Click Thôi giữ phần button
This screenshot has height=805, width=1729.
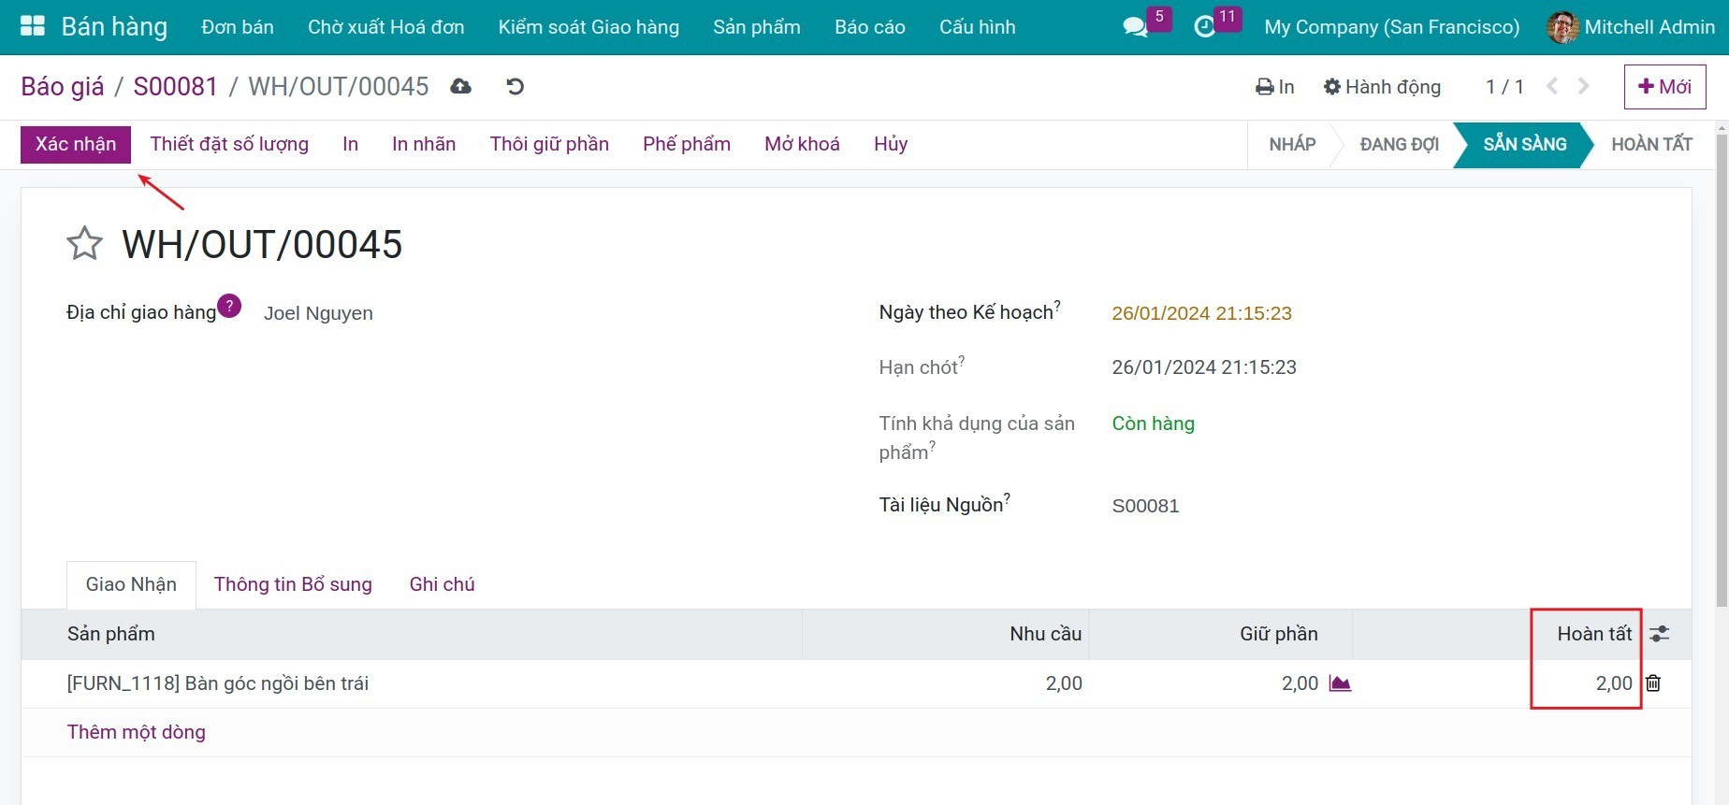click(549, 144)
